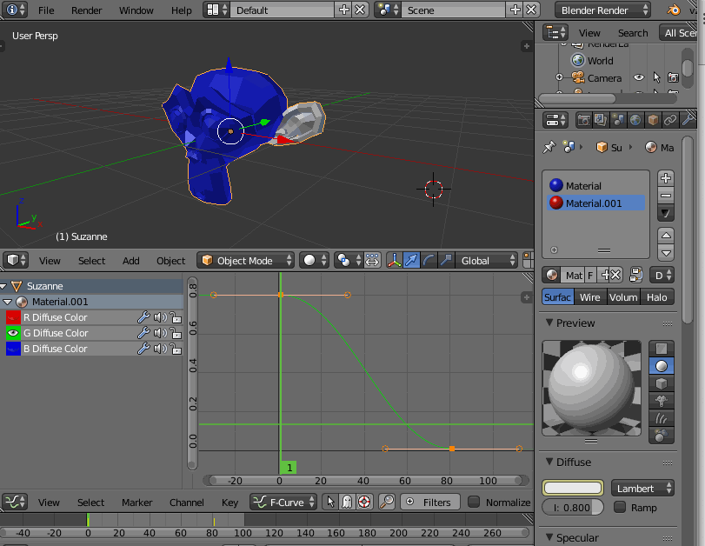Open Constraints properties tab (chain icon)
This screenshot has width=705, height=546.
pos(670,120)
